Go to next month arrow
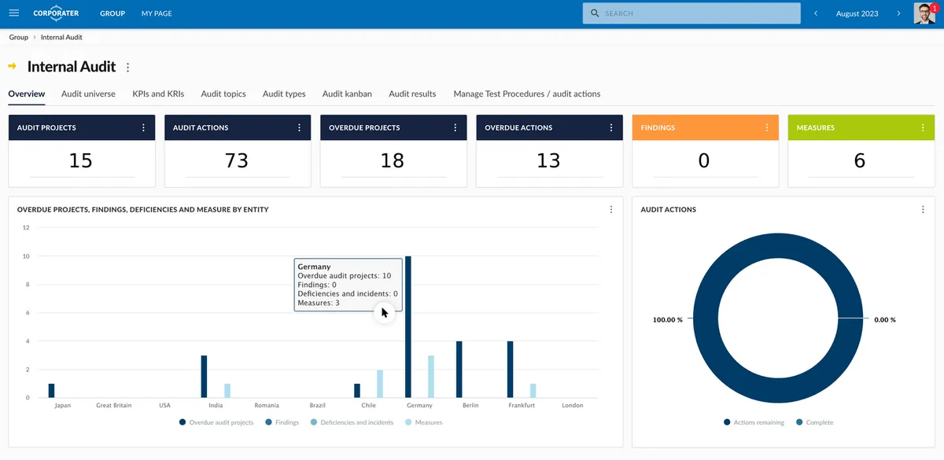 [x=898, y=13]
